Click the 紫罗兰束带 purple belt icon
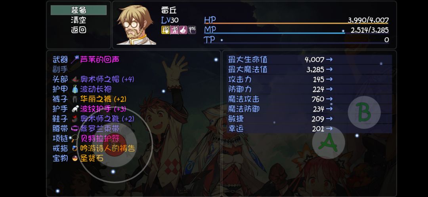428x197 pixels. click(x=75, y=128)
